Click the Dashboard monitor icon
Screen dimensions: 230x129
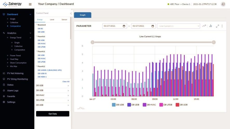4,14
